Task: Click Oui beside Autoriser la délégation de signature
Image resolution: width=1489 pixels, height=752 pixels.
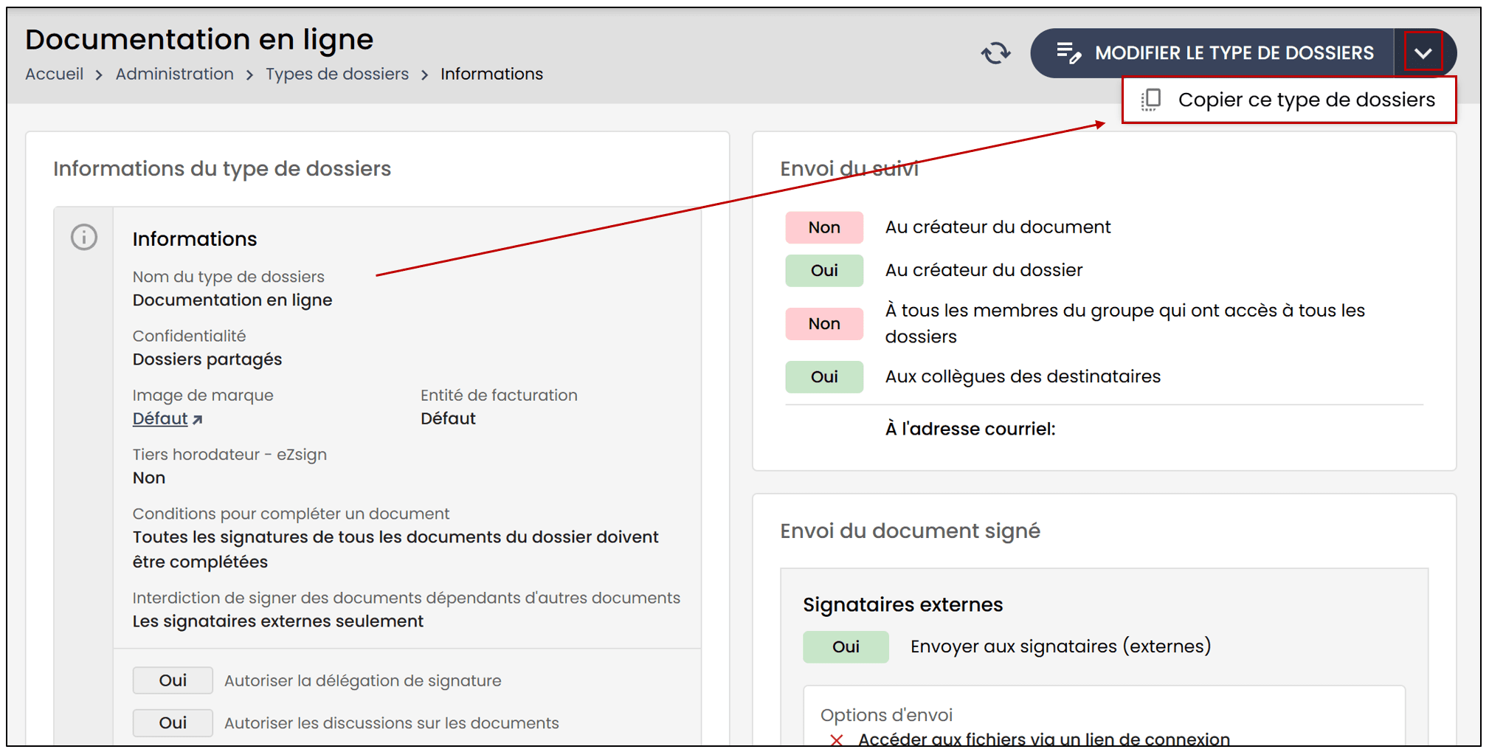Action: 173,680
